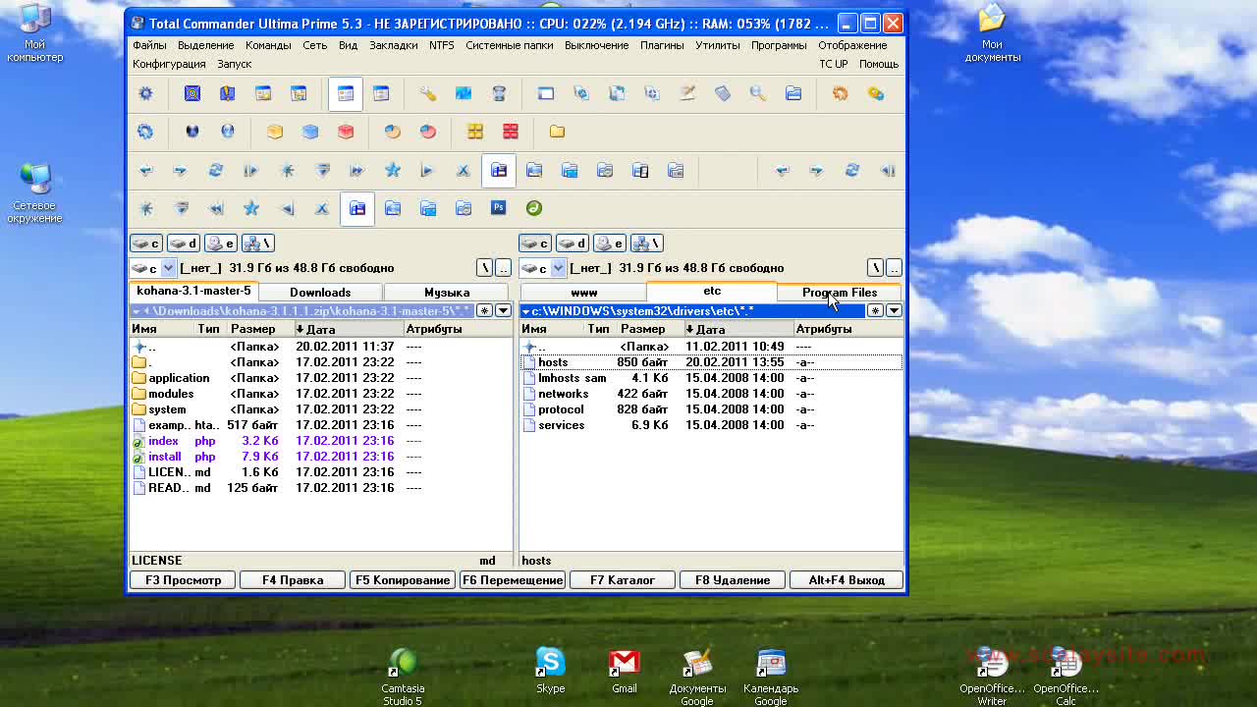Select the services file in right panel

coord(711,425)
